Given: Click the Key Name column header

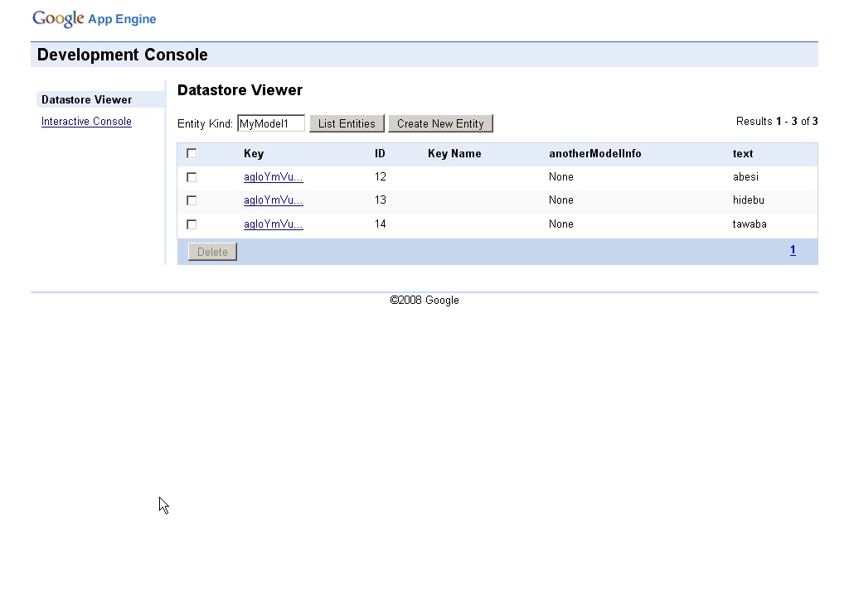Looking at the screenshot, I should pyautogui.click(x=454, y=154).
